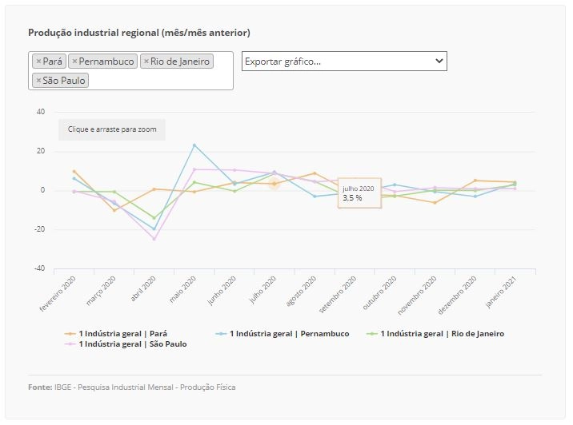Click empty space in region selection box

pos(161,80)
